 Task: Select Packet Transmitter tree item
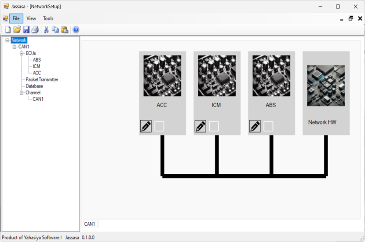pos(42,80)
